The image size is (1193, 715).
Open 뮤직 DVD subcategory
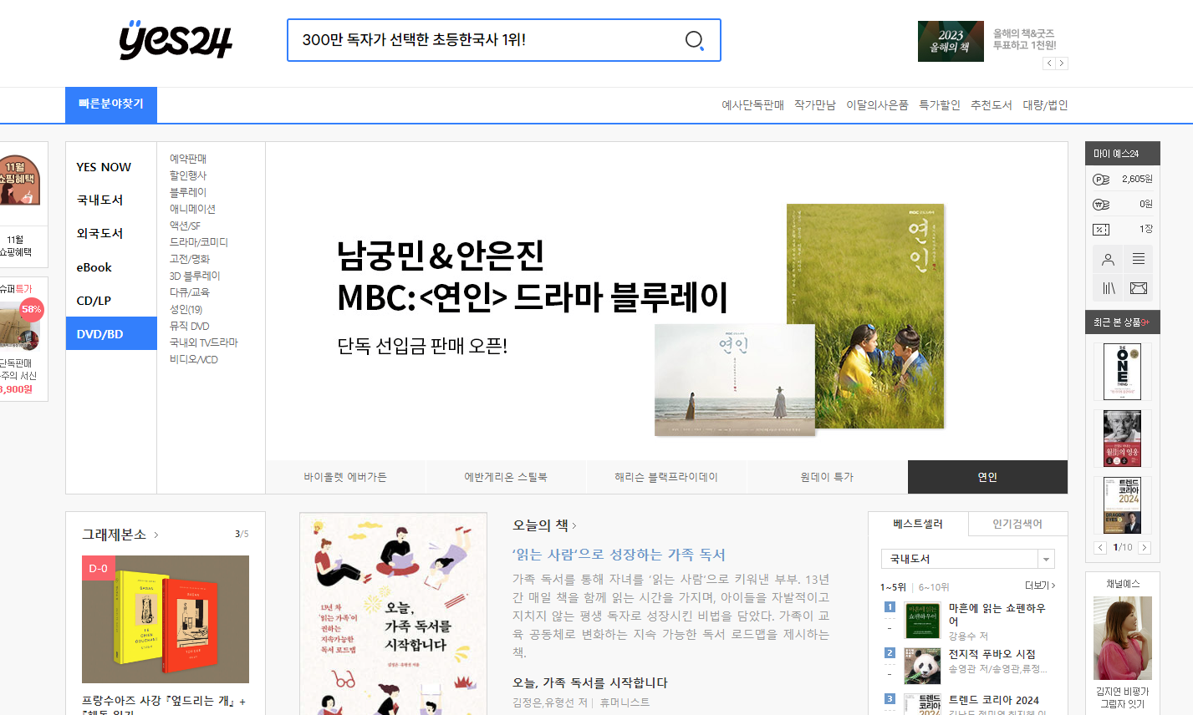point(190,326)
